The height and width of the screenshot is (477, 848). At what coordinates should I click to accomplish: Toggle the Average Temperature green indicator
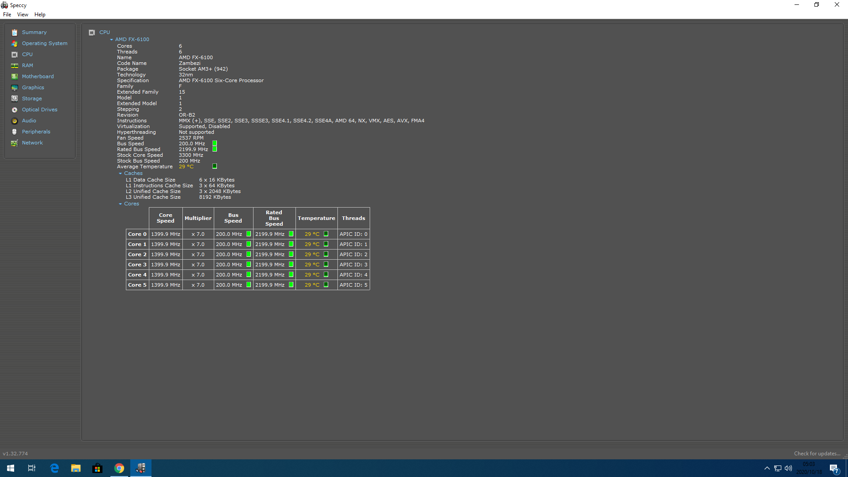pyautogui.click(x=215, y=167)
